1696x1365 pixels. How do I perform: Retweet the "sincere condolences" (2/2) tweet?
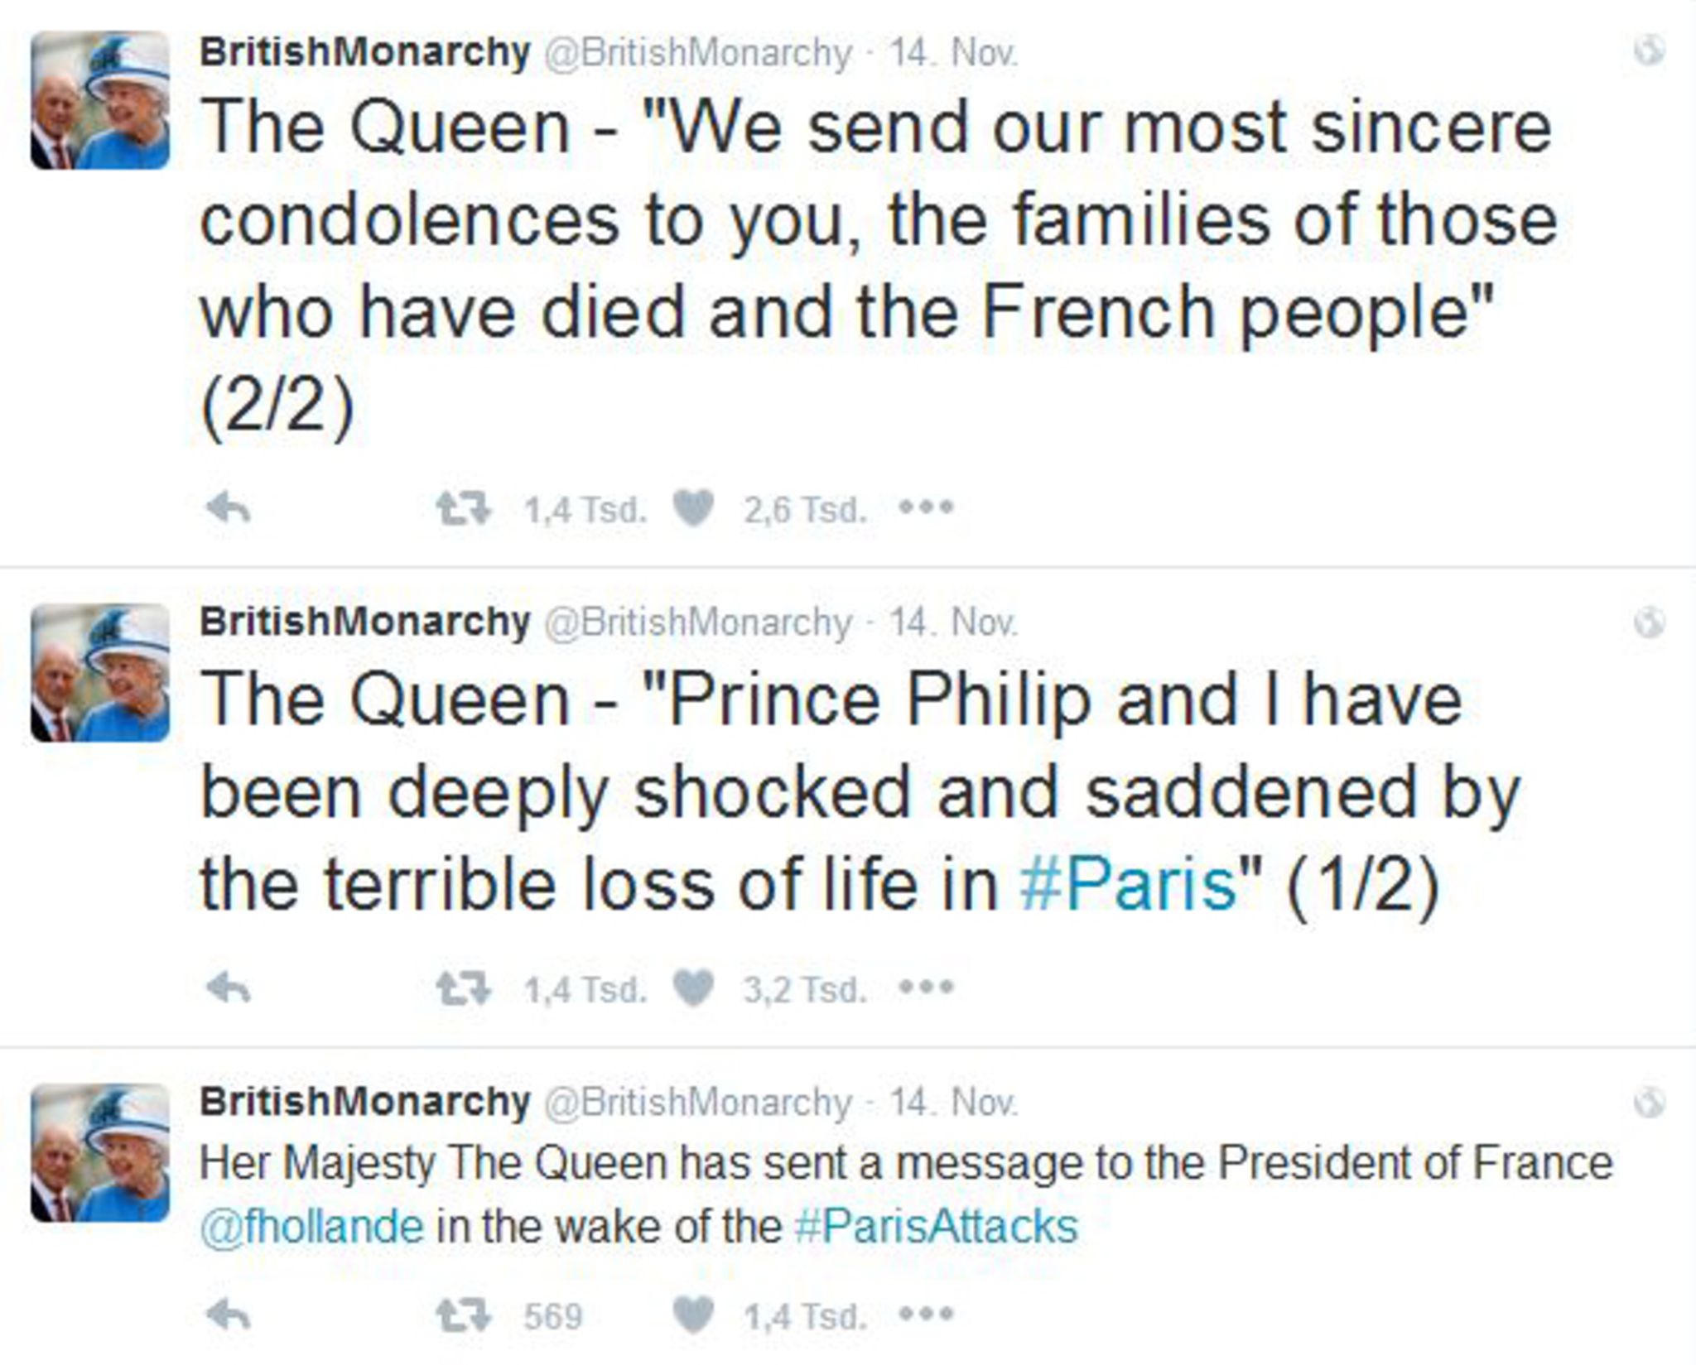pyautogui.click(x=464, y=508)
